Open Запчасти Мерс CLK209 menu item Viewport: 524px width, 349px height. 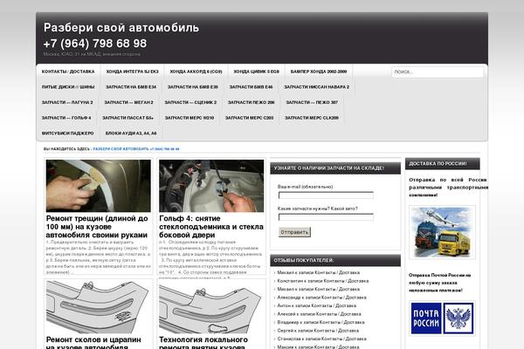click(x=312, y=118)
